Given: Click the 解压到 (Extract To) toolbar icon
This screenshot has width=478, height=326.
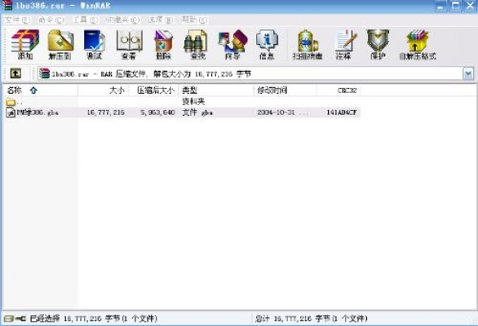Looking at the screenshot, I should (x=60, y=45).
